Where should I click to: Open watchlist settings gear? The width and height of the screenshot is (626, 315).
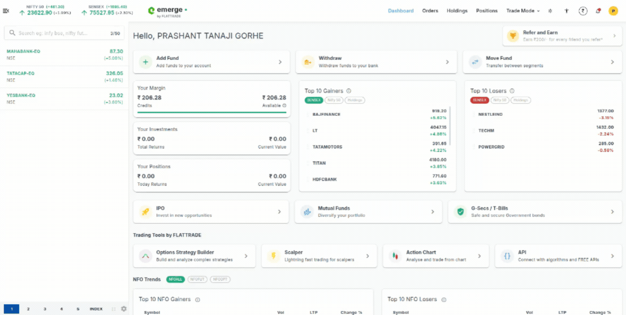click(124, 309)
